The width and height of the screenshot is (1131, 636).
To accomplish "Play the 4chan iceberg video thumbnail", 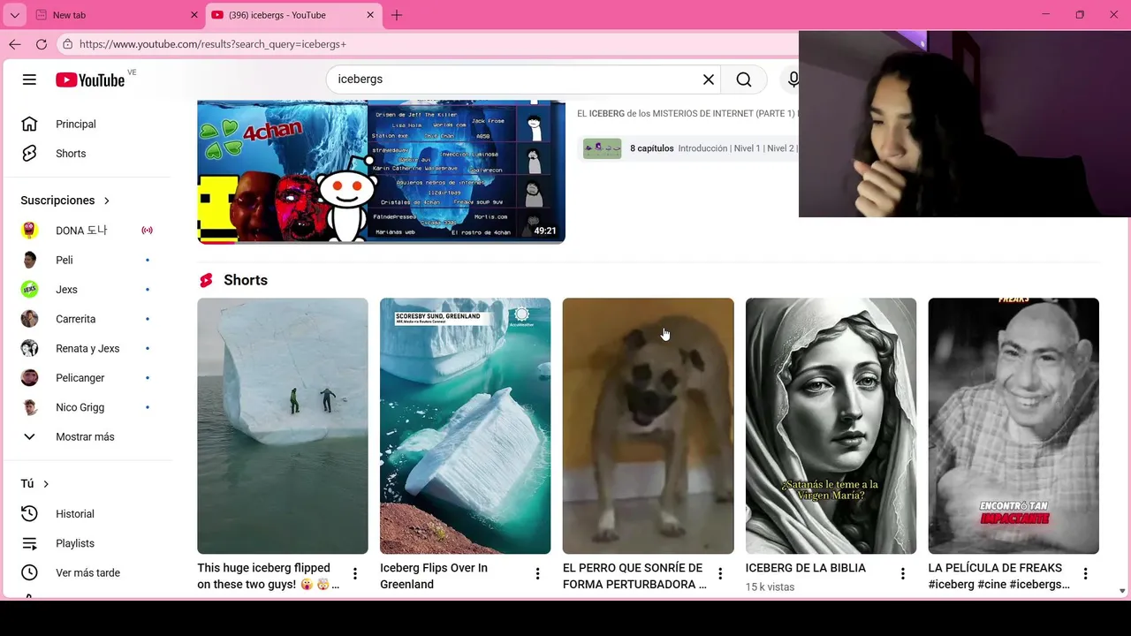I will (x=381, y=172).
